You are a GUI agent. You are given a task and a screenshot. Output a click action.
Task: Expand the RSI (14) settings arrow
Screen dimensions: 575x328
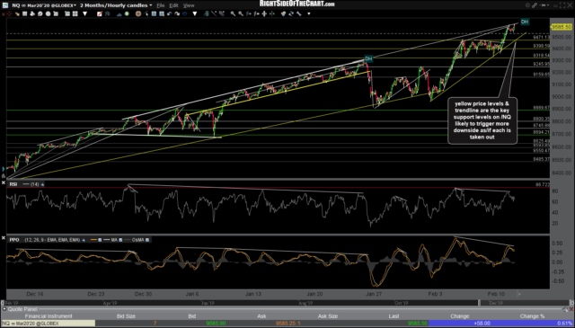[x=42, y=184]
